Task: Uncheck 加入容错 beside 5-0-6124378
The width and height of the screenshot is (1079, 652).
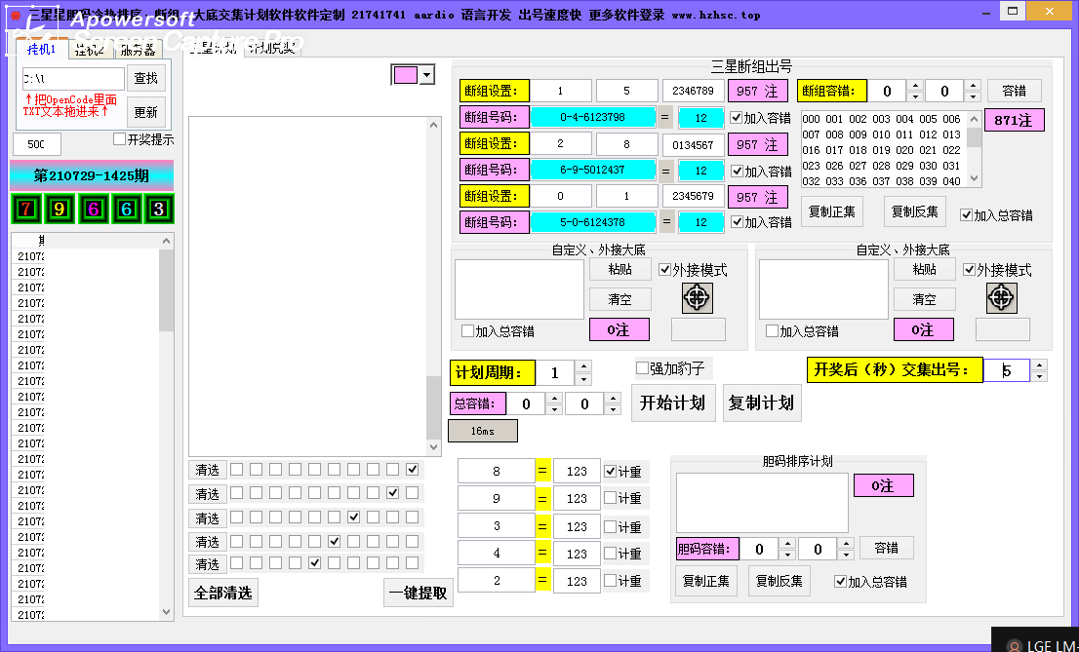Action: coord(737,221)
